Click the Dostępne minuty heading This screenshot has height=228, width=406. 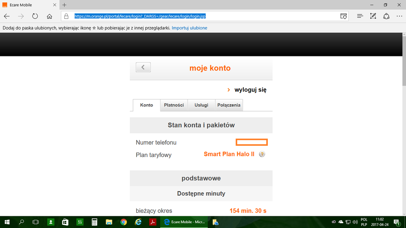click(201, 194)
